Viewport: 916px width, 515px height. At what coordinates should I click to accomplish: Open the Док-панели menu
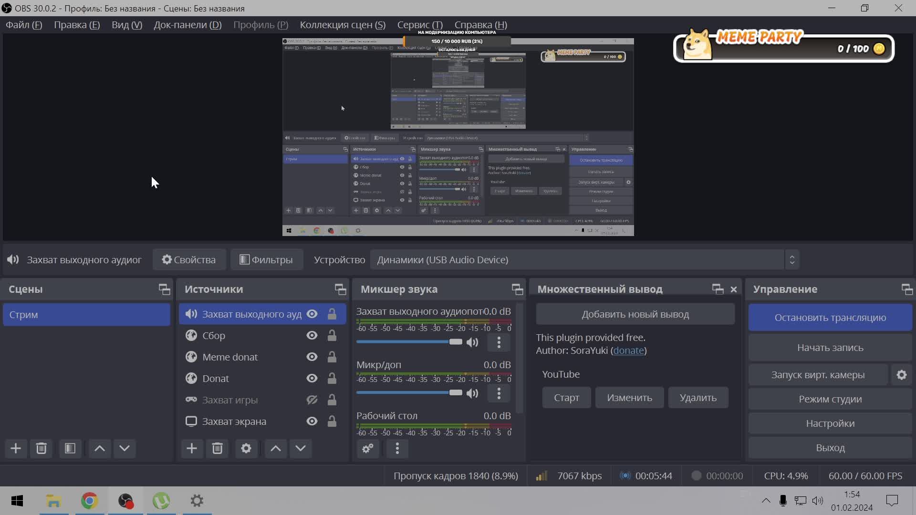pyautogui.click(x=187, y=25)
